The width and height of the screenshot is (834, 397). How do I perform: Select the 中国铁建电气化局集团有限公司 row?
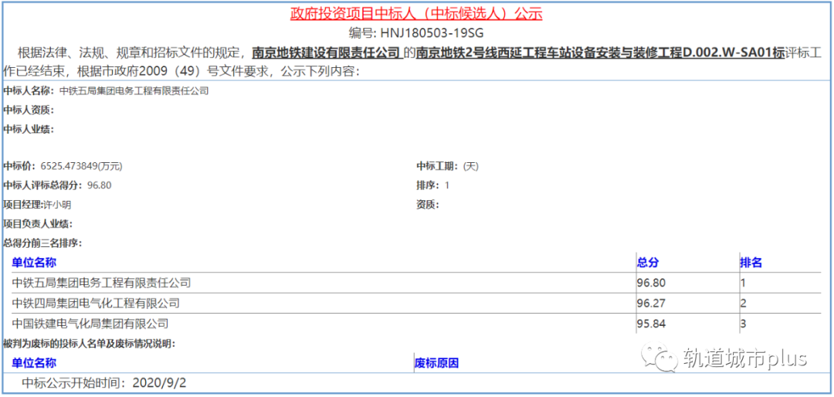[x=416, y=324]
